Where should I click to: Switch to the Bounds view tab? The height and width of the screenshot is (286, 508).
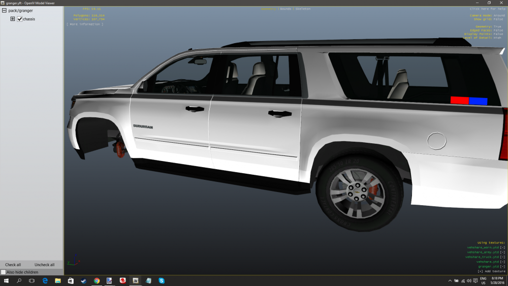point(285,9)
